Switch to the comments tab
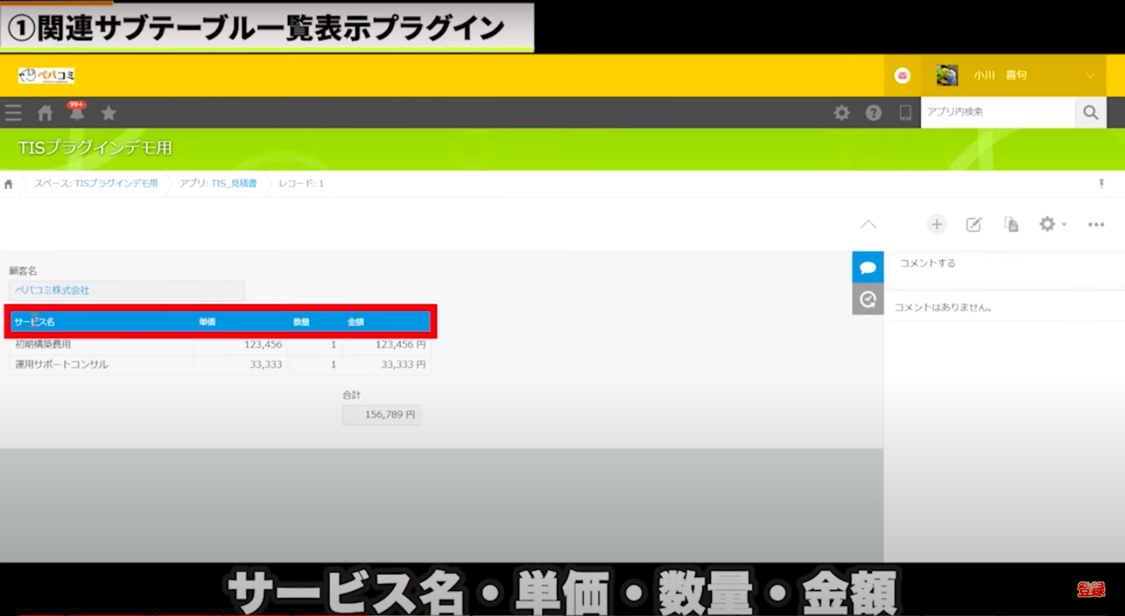The height and width of the screenshot is (616, 1125). (x=867, y=268)
